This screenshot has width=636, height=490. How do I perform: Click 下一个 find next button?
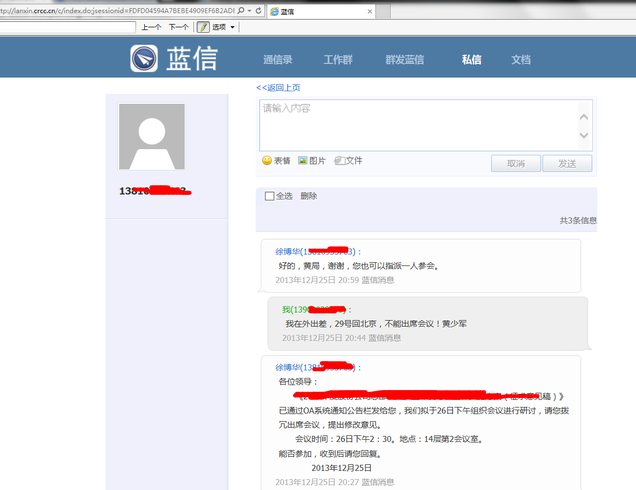click(x=179, y=27)
